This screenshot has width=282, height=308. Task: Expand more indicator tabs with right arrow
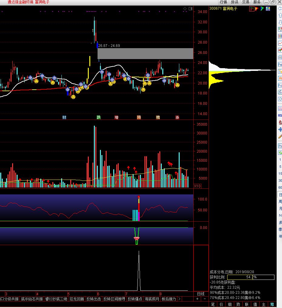(180, 299)
